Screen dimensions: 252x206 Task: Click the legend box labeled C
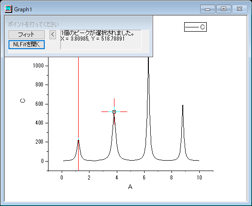pyautogui.click(x=195, y=27)
